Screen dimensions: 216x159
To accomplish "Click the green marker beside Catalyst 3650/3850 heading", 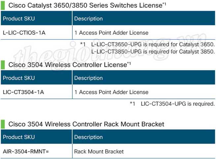I will tap(3, 5).
